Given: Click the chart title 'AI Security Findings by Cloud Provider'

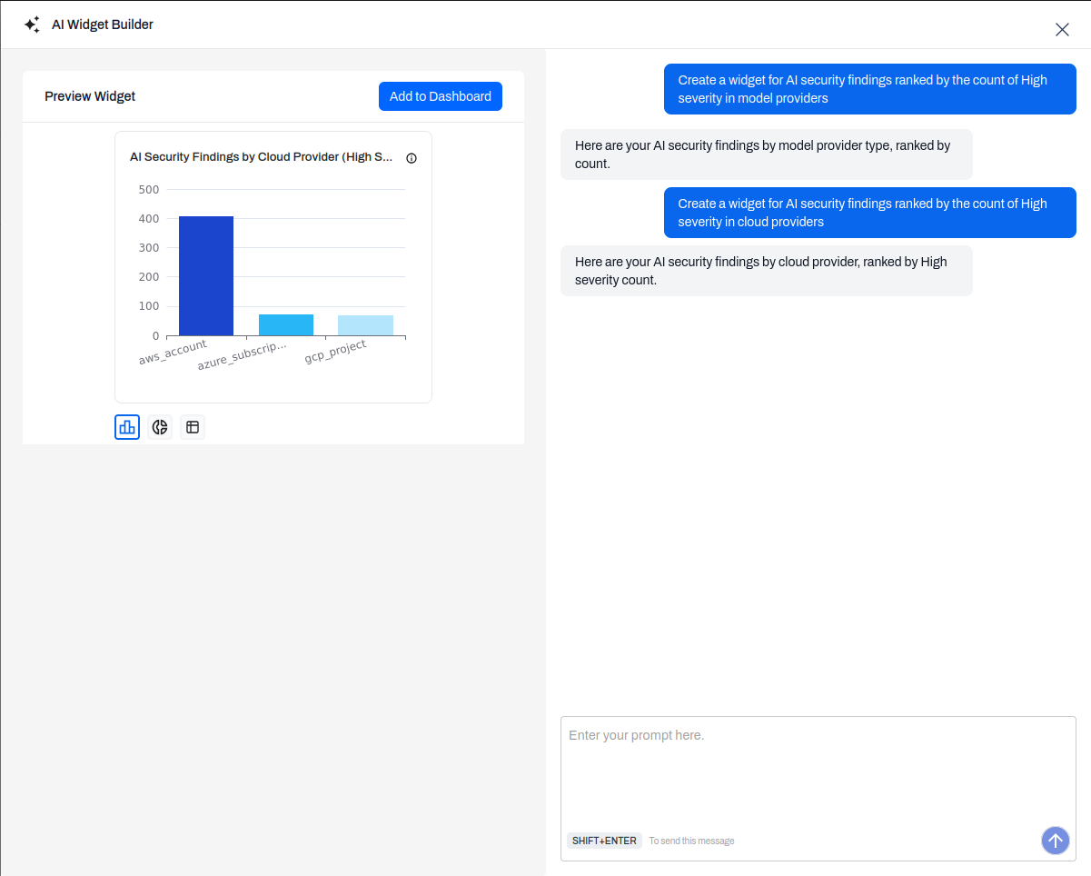Looking at the screenshot, I should pyautogui.click(x=262, y=157).
